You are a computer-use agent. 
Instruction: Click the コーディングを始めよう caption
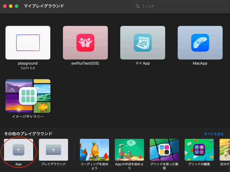pyautogui.click(x=95, y=166)
